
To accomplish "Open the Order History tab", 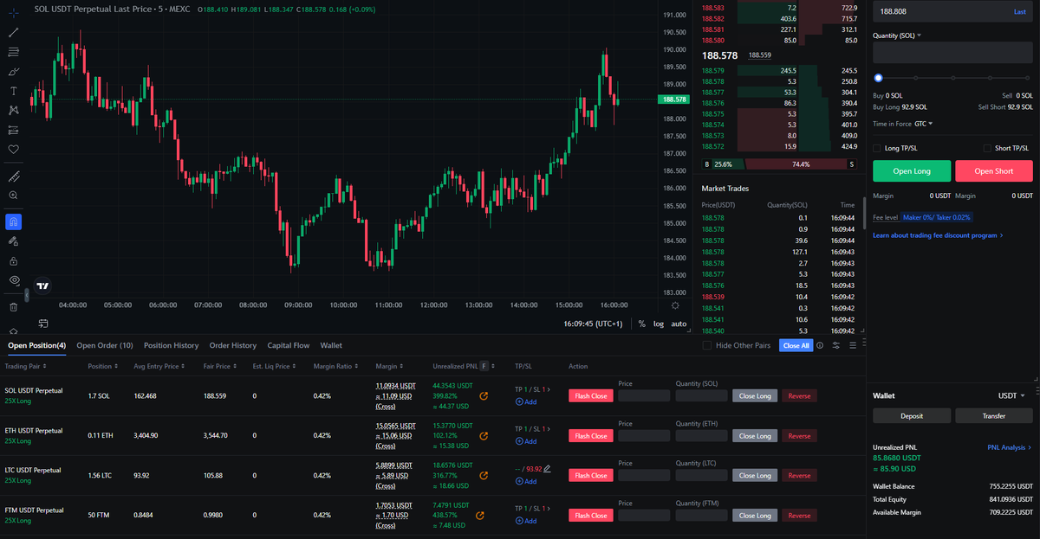I will pyautogui.click(x=233, y=345).
